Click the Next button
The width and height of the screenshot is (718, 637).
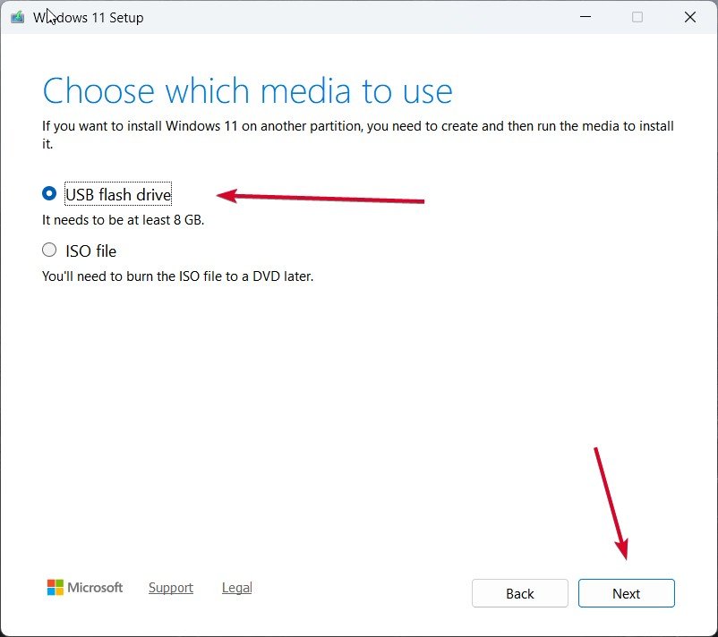tap(626, 593)
